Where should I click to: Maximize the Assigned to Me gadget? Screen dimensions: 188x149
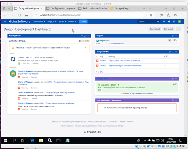pos(173,52)
